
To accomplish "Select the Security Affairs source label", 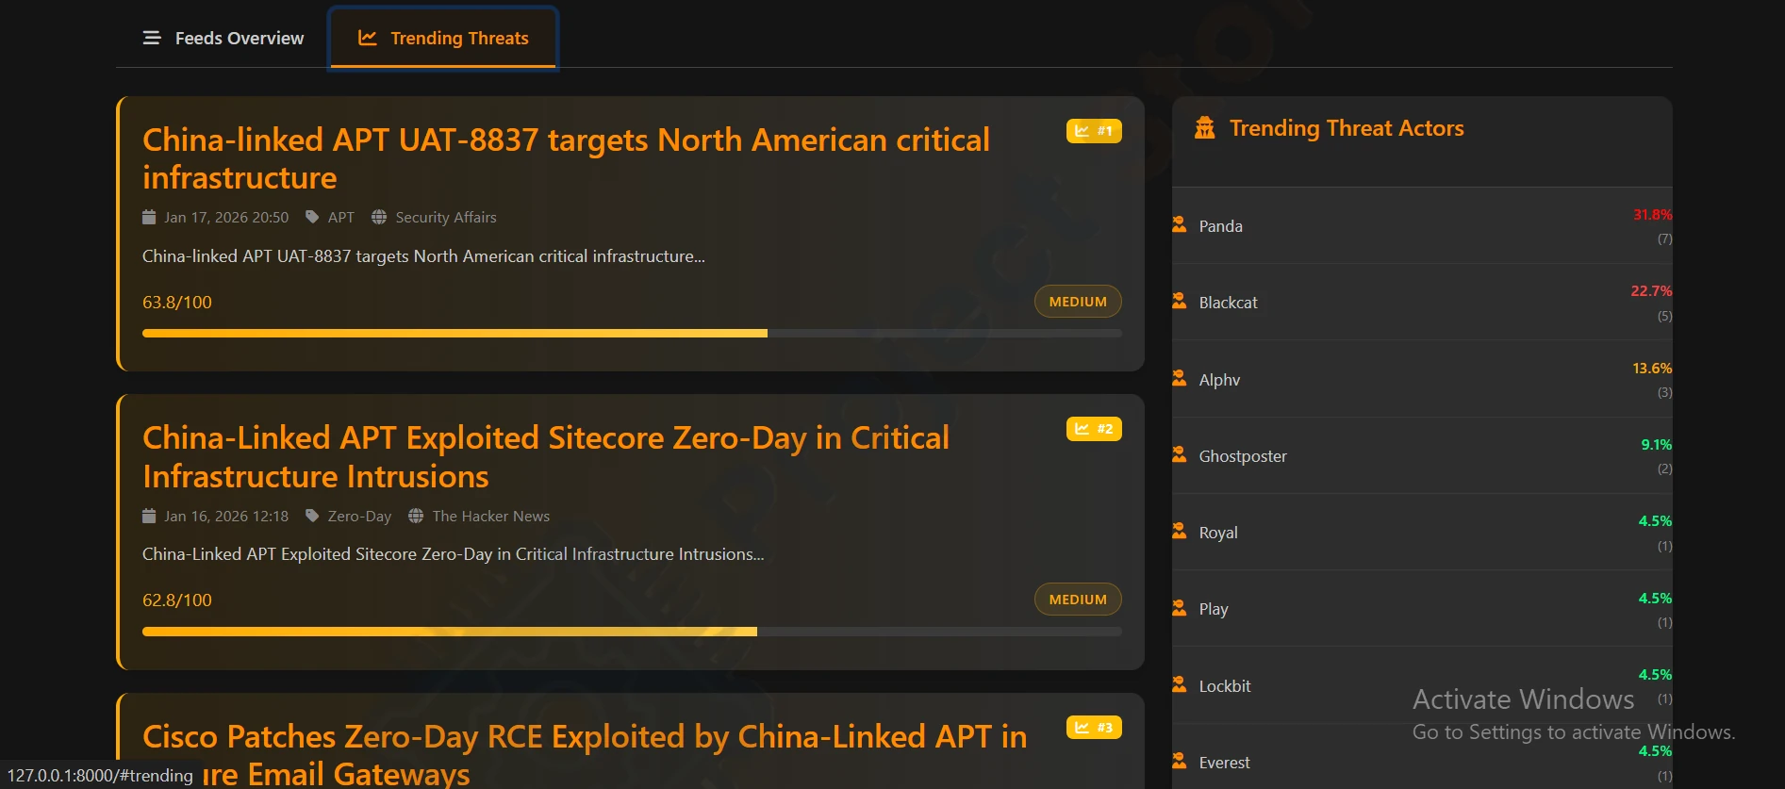I will click(446, 218).
